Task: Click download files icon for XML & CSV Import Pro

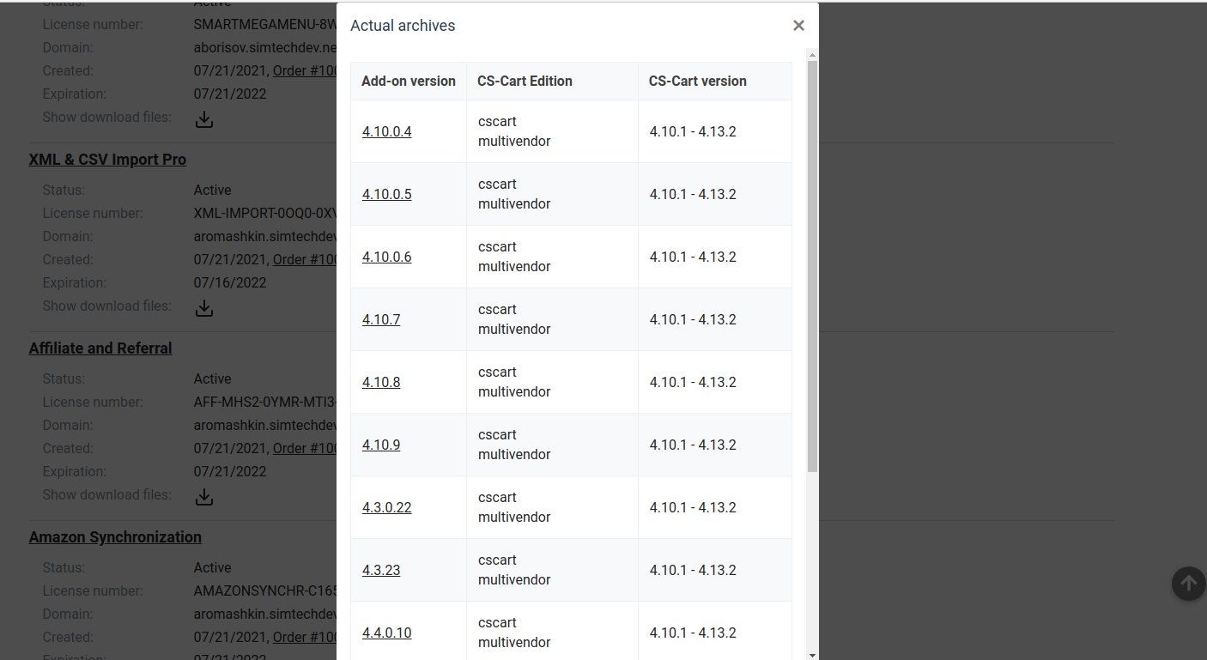Action: coord(203,308)
